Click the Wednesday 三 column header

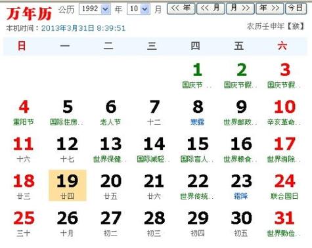tap(152, 46)
